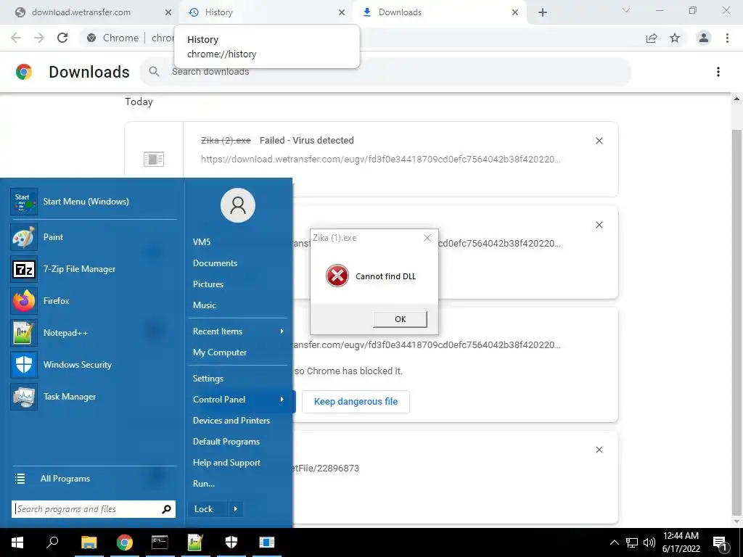
Task: Bookmark this tab with the star
Action: point(675,38)
